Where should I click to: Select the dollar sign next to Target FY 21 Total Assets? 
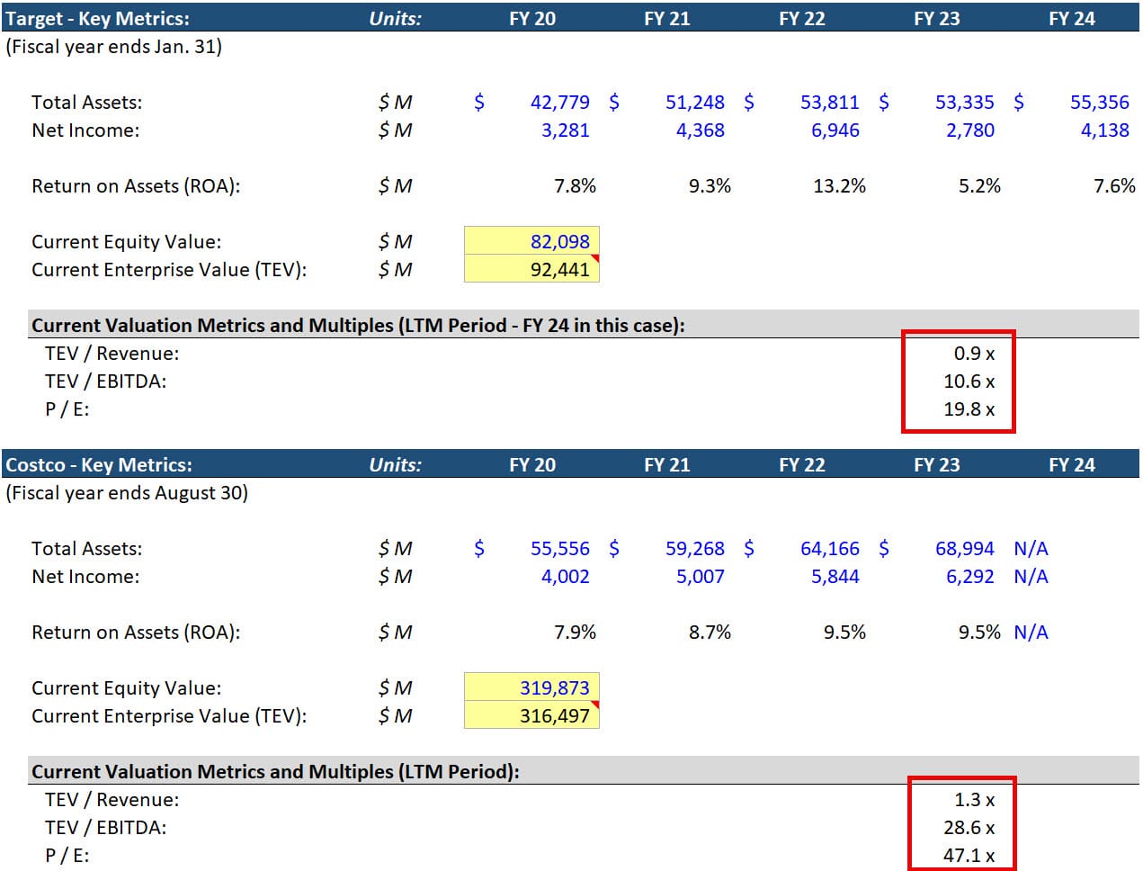[613, 102]
